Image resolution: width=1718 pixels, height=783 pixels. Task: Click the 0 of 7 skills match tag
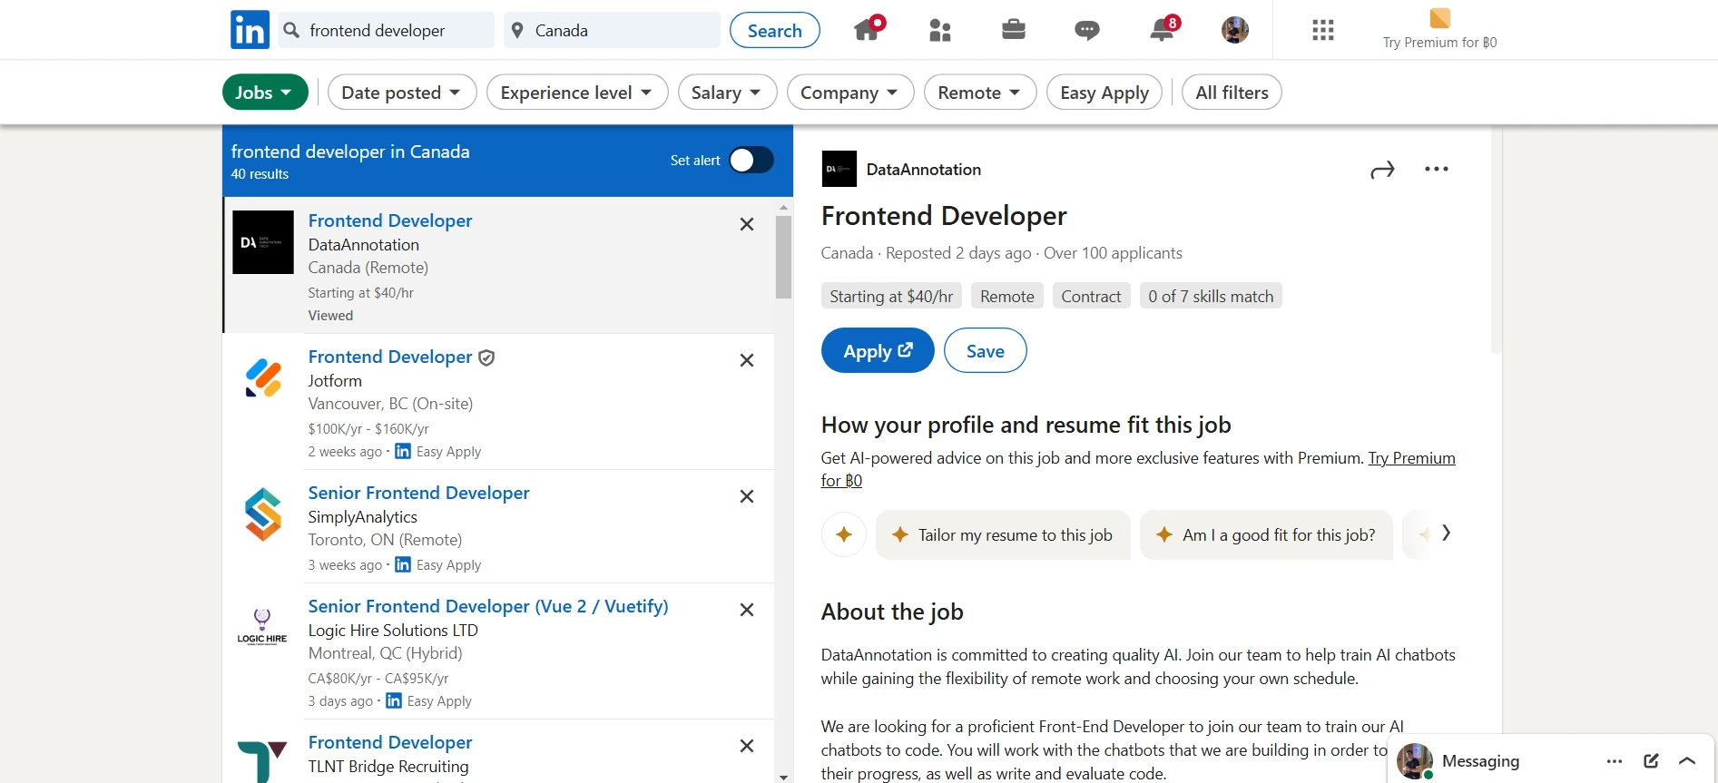click(1211, 296)
